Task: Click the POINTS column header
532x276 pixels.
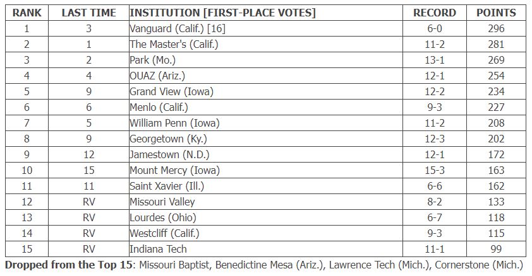Action: [x=496, y=13]
